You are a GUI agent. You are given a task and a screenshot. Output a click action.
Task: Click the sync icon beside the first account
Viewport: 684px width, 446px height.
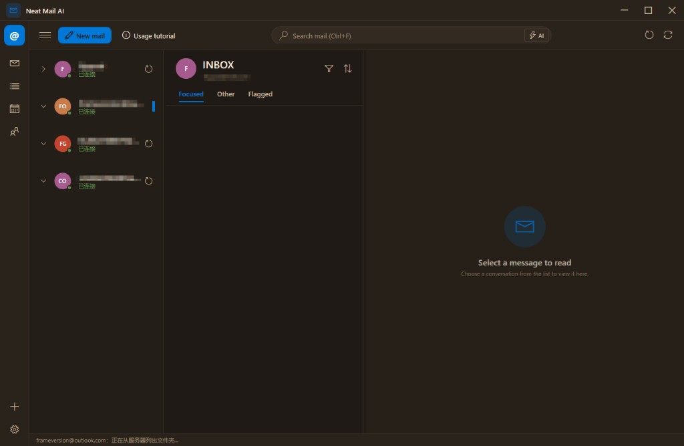click(x=148, y=68)
